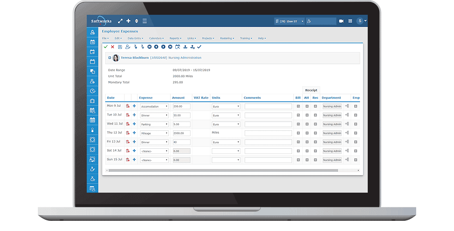Click the red X cancel icon

113,47
